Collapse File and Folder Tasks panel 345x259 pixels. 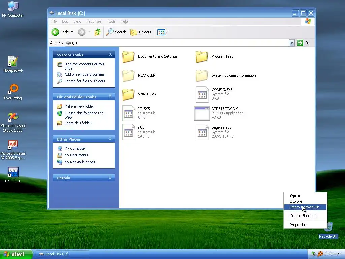(x=110, y=97)
